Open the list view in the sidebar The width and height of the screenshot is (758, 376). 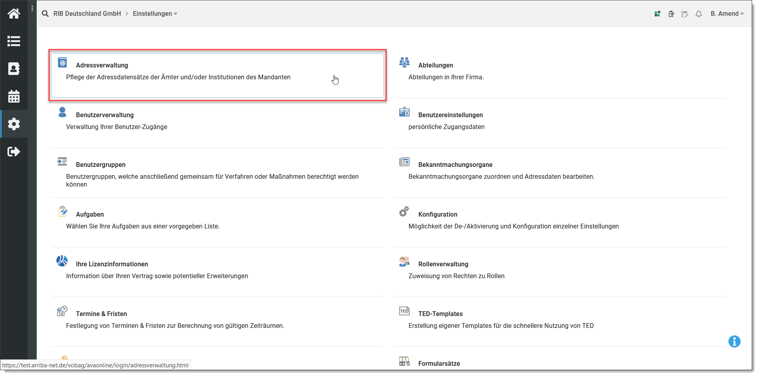tap(14, 41)
